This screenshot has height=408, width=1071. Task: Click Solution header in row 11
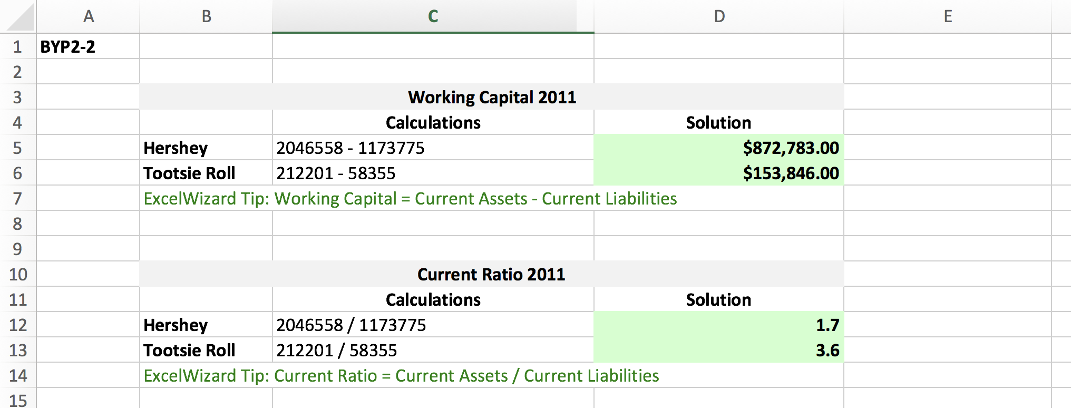tap(719, 299)
